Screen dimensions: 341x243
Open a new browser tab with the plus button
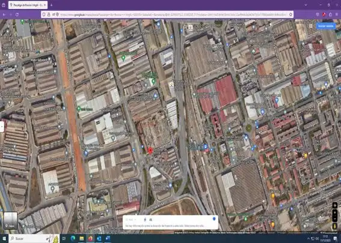[x=52, y=5]
